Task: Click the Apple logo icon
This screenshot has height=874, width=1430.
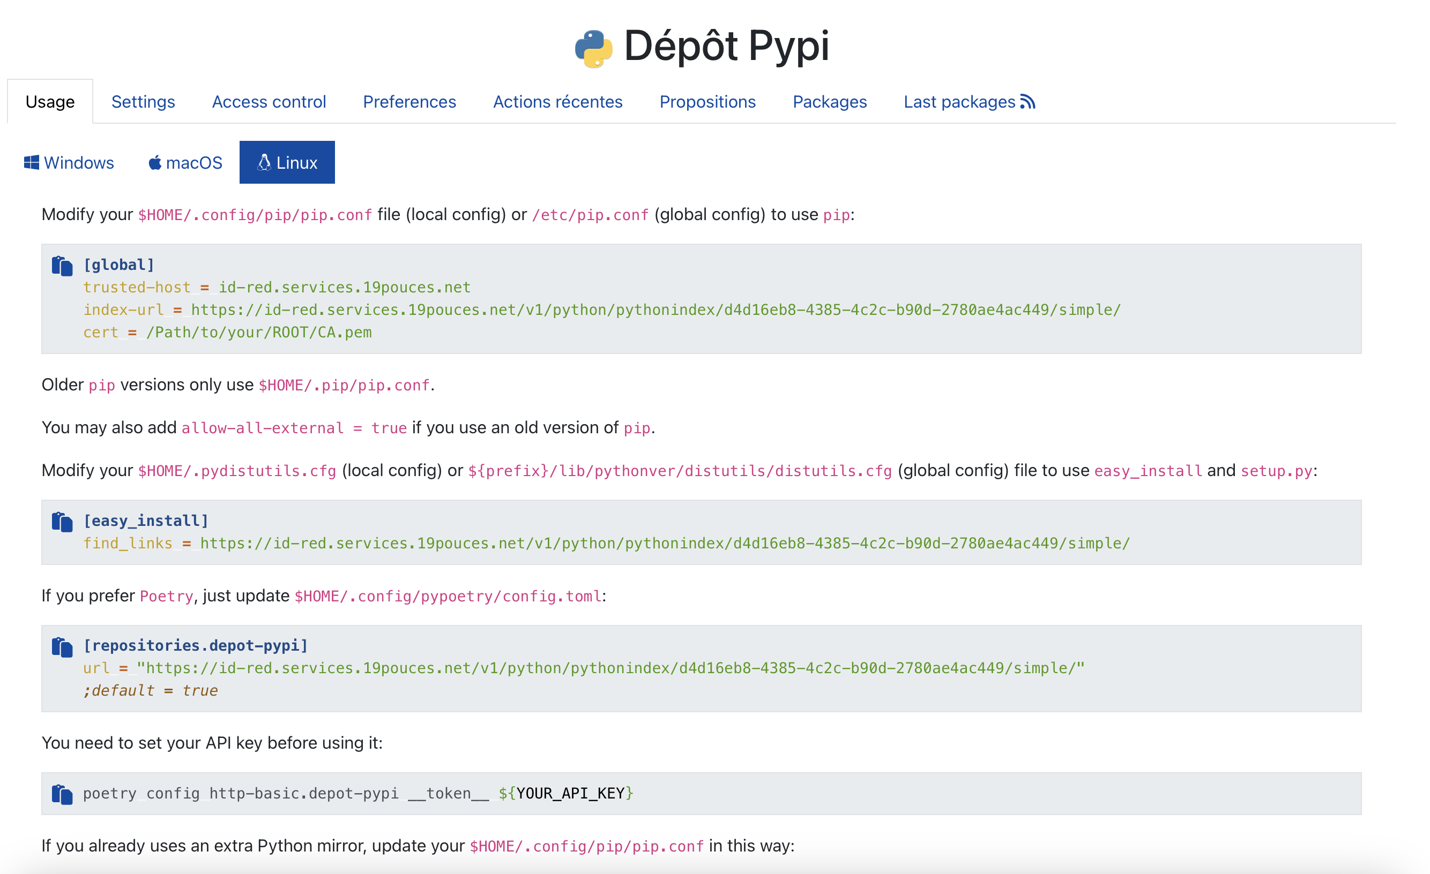Action: pyautogui.click(x=154, y=162)
